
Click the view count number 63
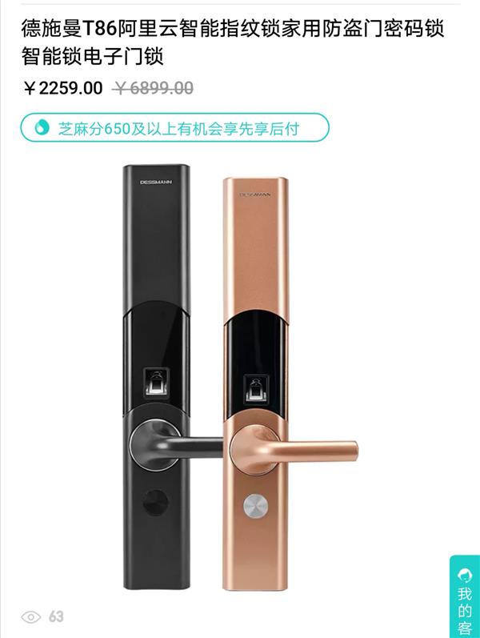56,617
